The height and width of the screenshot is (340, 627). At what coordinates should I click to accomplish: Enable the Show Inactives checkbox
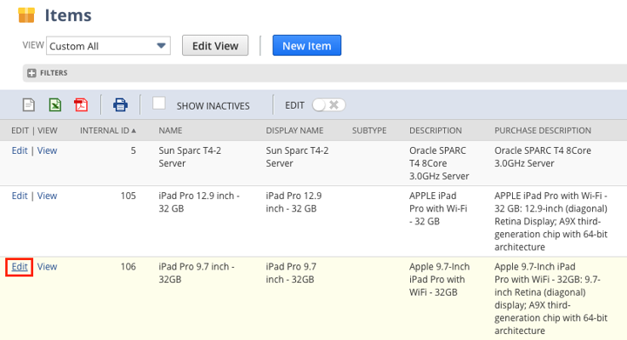click(158, 103)
